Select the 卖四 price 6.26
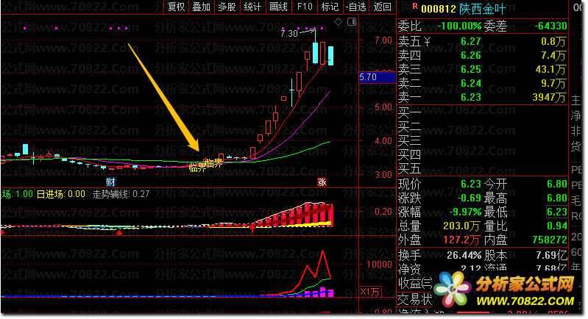 (471, 55)
